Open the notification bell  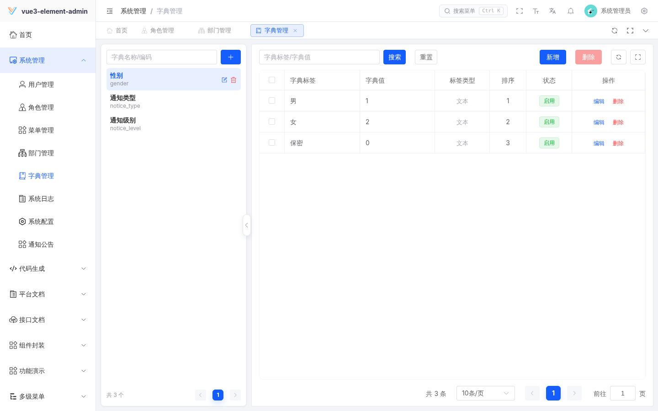tap(571, 11)
